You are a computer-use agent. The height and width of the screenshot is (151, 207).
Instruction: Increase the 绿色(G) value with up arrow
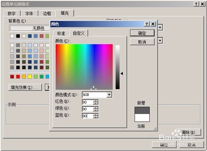(x=95, y=108)
